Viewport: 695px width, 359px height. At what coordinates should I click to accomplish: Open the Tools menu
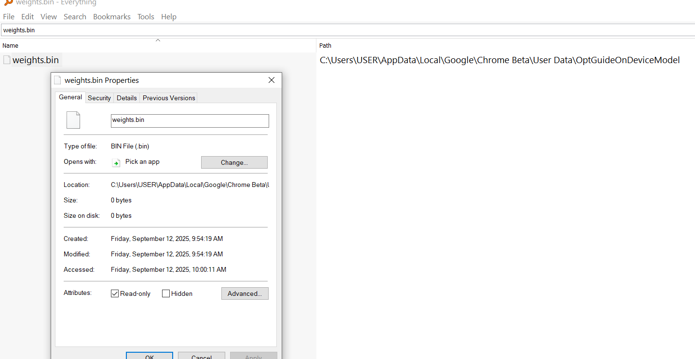(146, 16)
